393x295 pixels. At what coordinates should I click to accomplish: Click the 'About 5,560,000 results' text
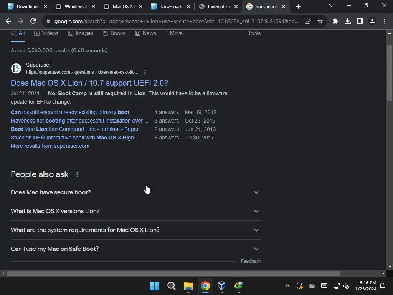59,50
